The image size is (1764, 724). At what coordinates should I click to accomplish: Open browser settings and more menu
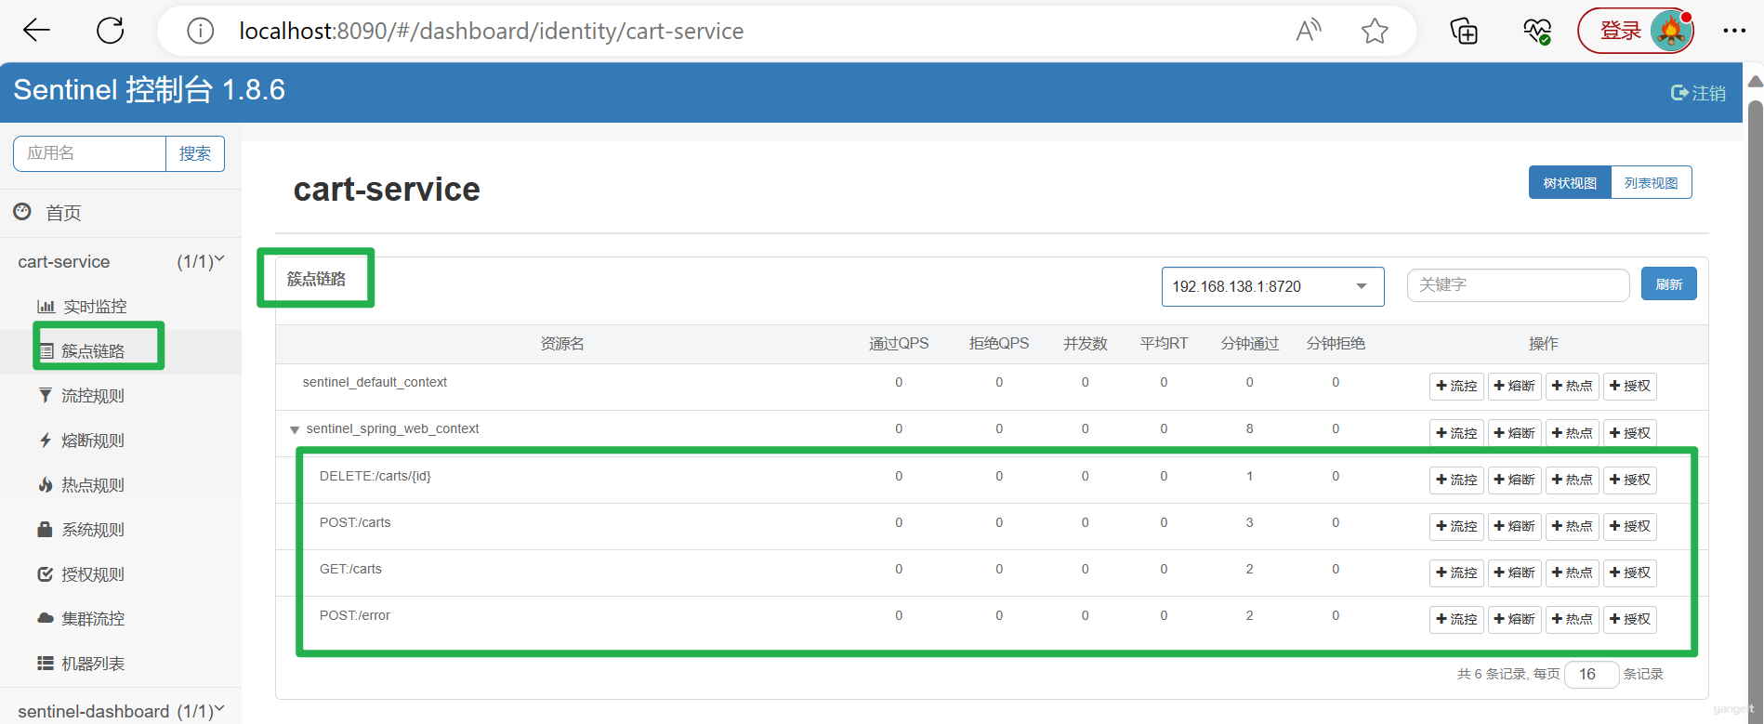click(x=1734, y=31)
